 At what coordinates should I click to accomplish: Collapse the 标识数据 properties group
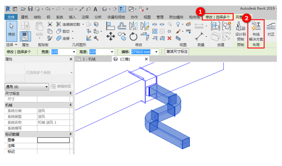pos(70,134)
